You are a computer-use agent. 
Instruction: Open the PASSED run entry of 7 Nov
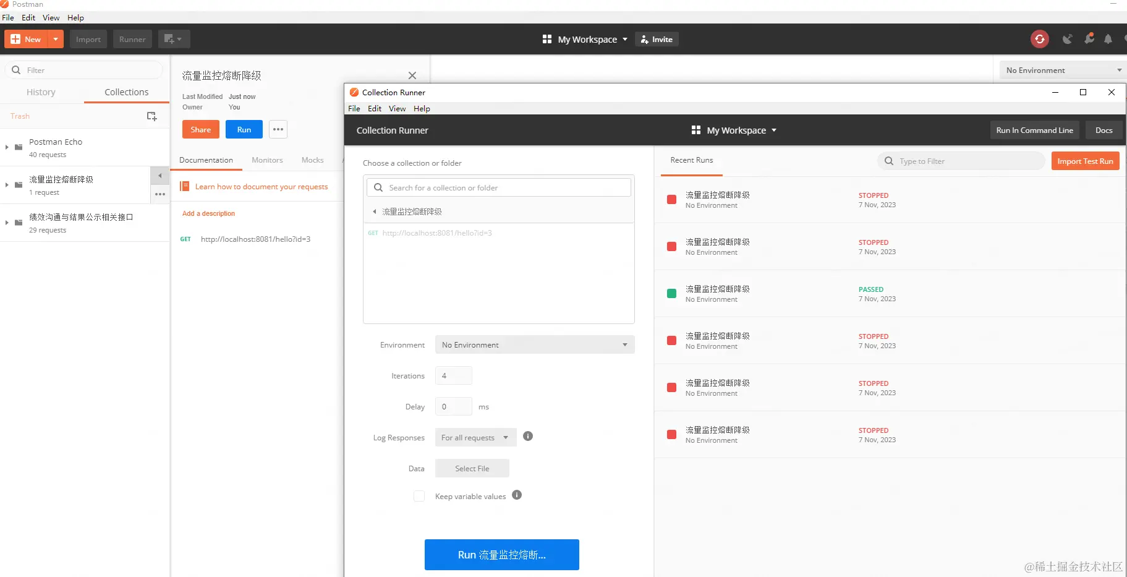click(890, 294)
